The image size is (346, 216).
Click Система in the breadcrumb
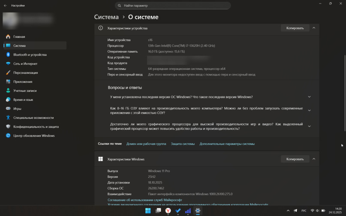[x=106, y=17]
